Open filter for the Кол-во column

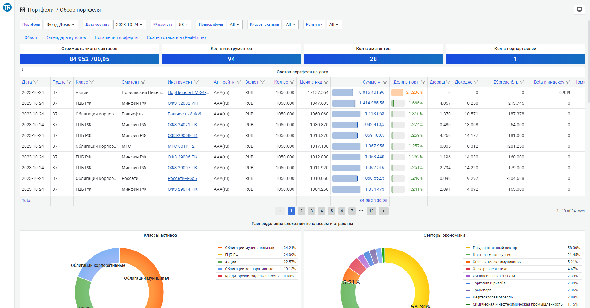[x=292, y=82]
